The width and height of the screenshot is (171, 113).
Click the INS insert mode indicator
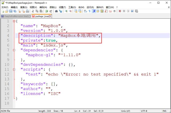[164, 111]
